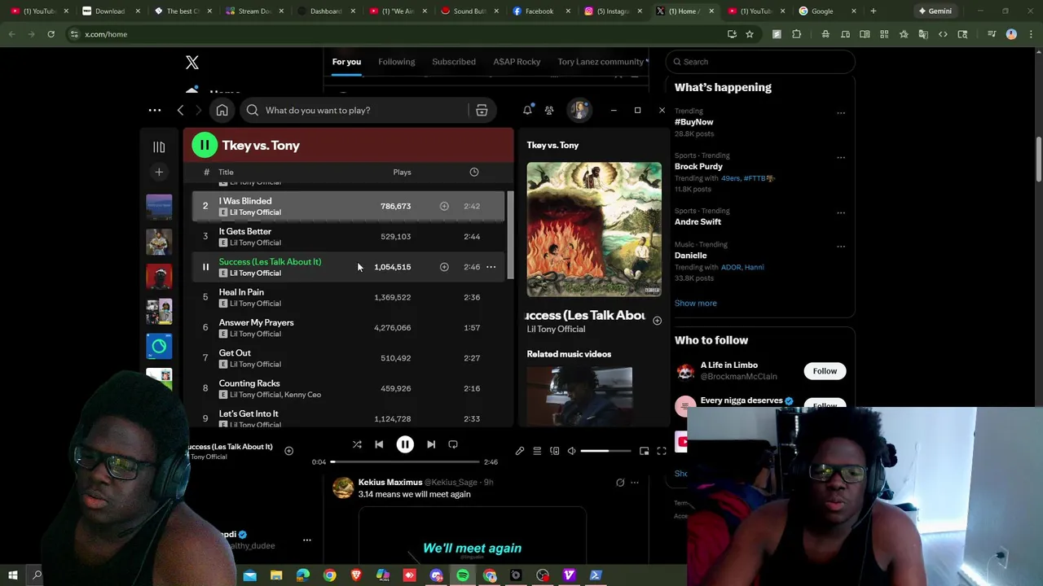This screenshot has width=1043, height=586.
Task: Open Spotify miniplayer
Action: (644, 450)
